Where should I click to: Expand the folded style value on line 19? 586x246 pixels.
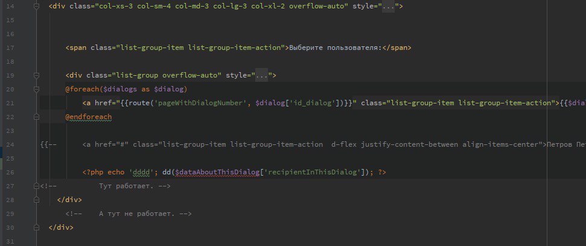pyautogui.click(x=261, y=75)
